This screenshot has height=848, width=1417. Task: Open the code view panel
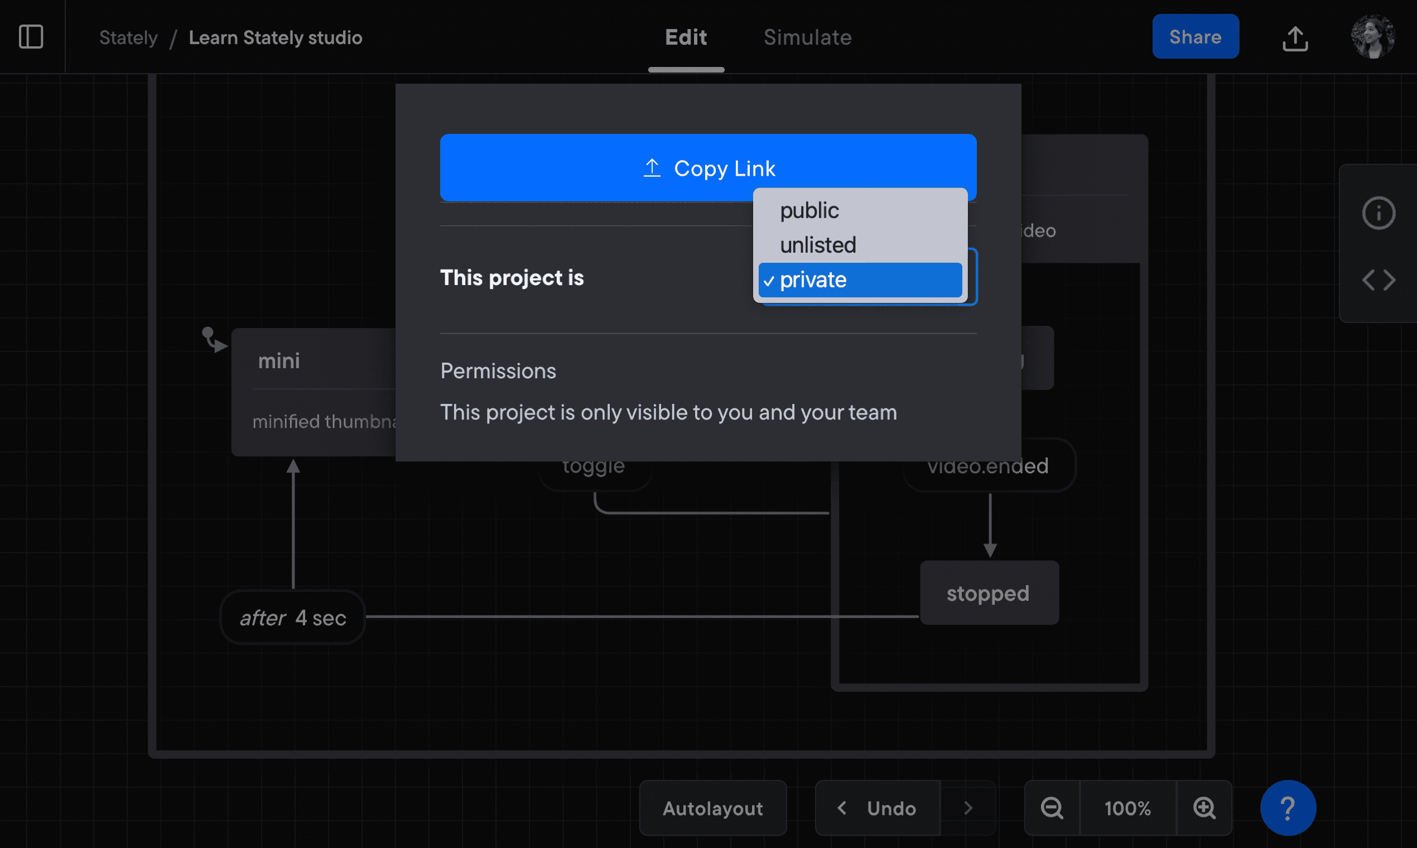pos(1379,280)
